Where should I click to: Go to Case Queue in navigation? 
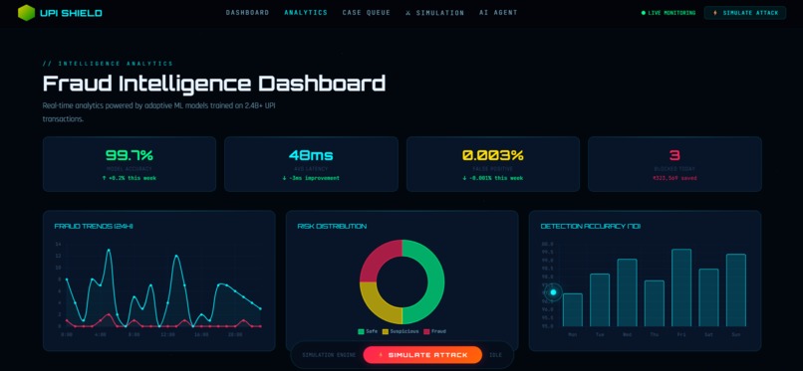367,13
